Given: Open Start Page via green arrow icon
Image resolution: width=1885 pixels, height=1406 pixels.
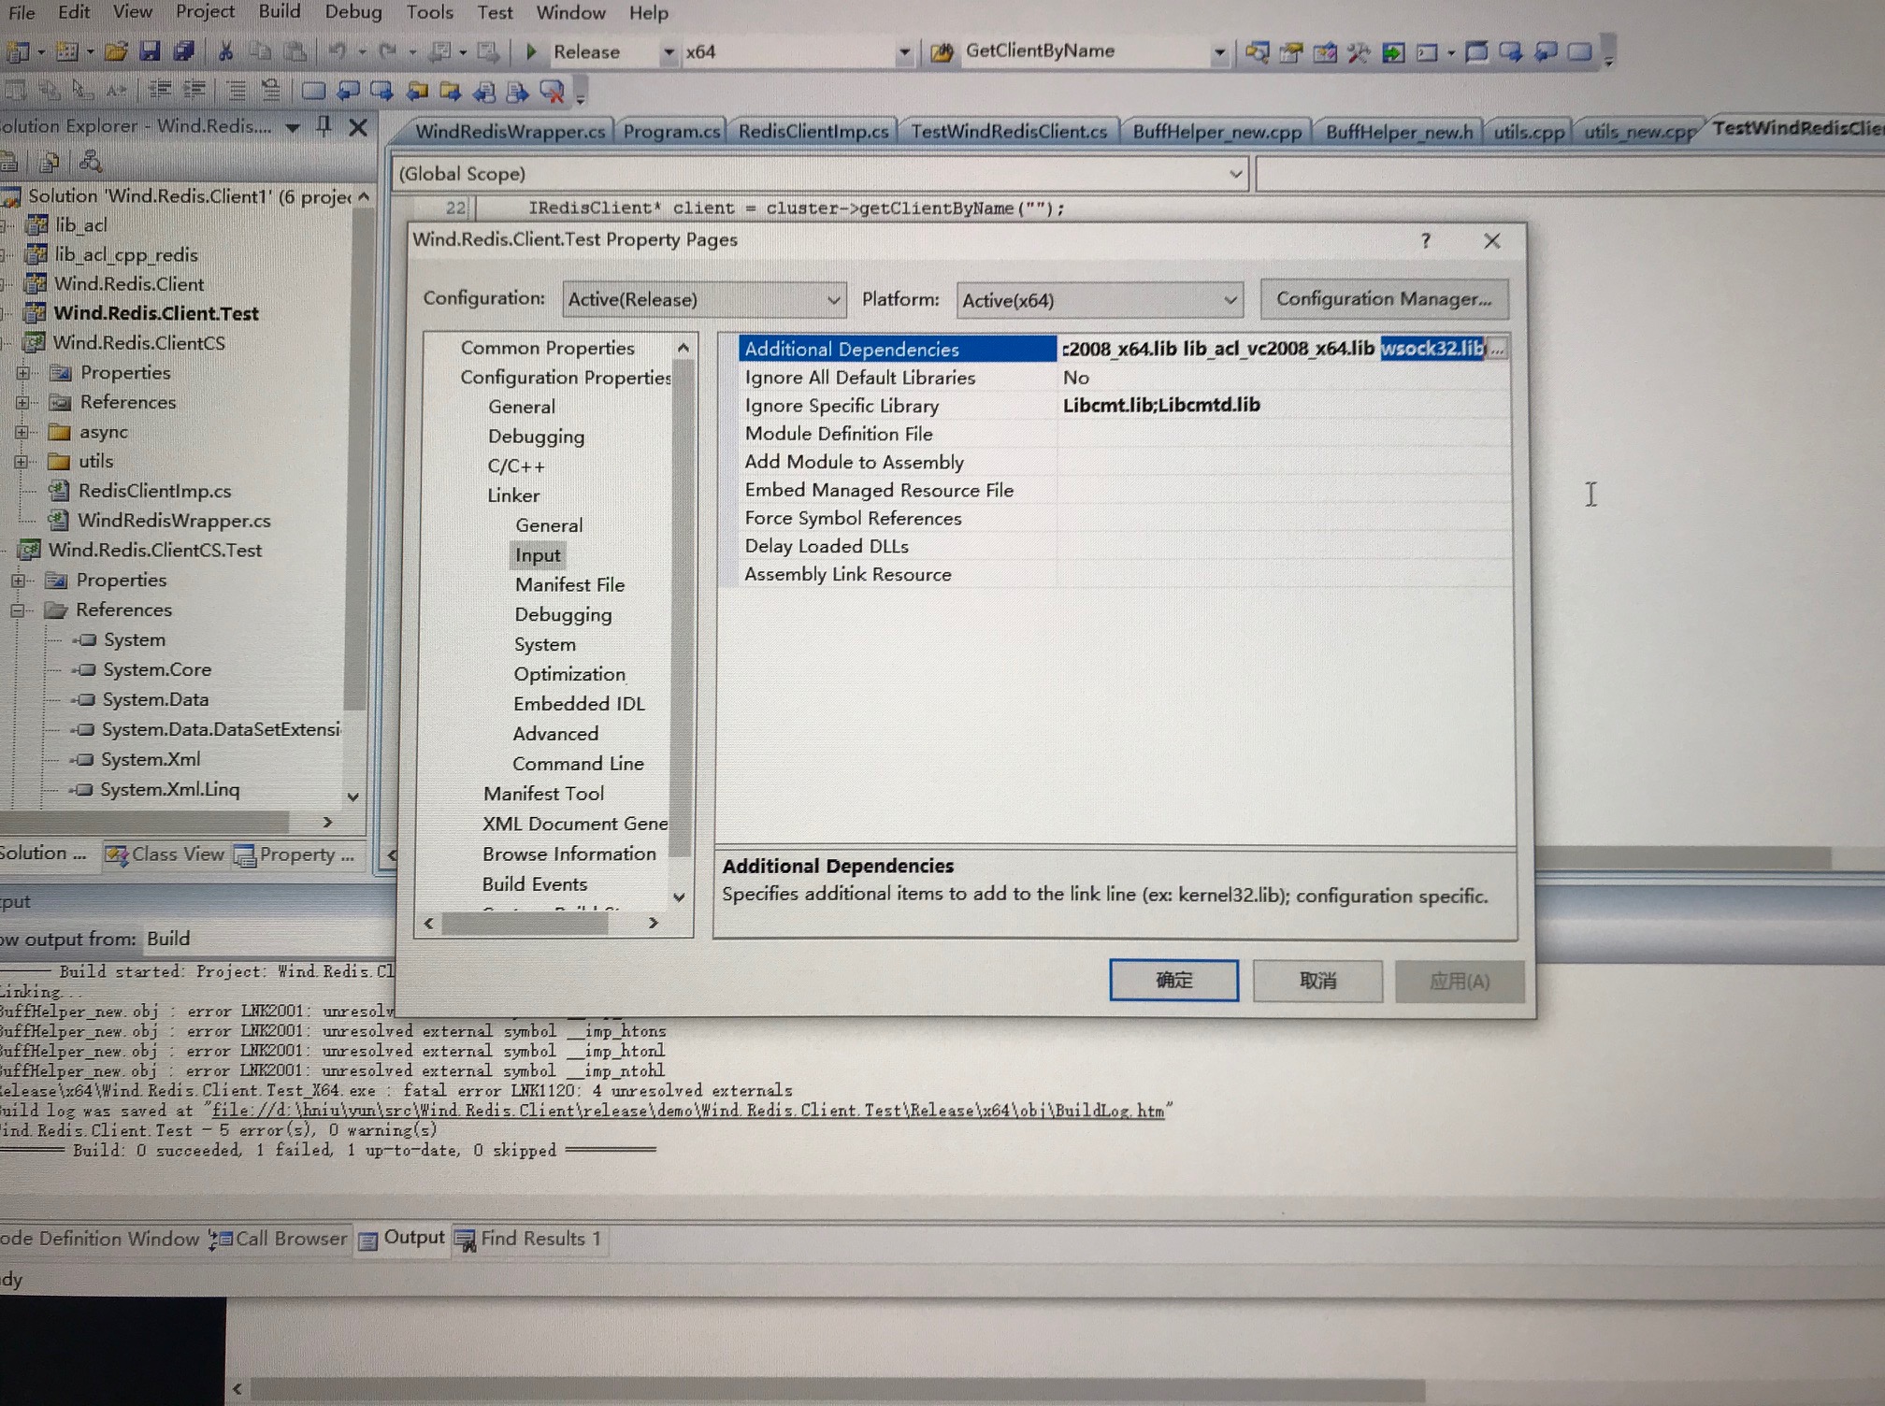Looking at the screenshot, I should point(1393,51).
